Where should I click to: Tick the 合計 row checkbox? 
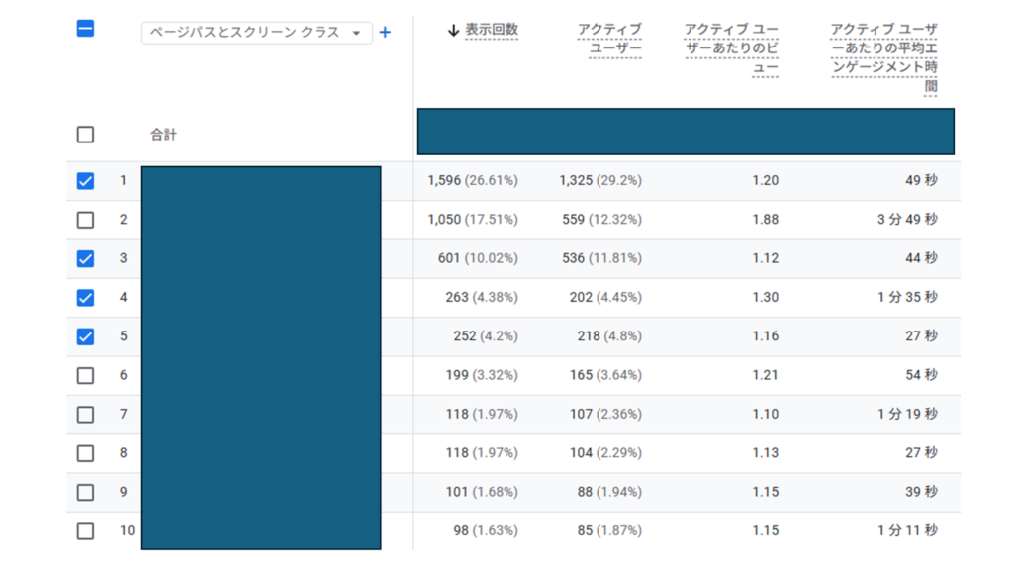click(85, 135)
